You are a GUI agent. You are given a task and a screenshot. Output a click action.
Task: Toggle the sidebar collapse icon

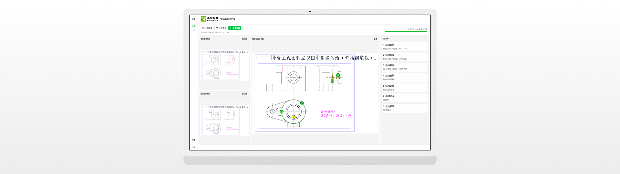(x=194, y=19)
